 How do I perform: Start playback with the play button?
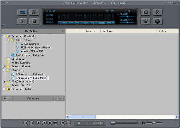point(44,123)
